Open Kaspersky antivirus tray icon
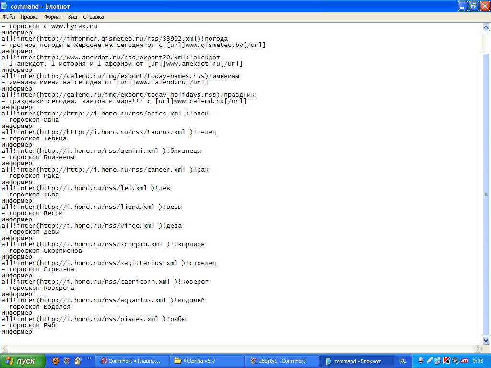The image size is (491, 368). (x=446, y=361)
